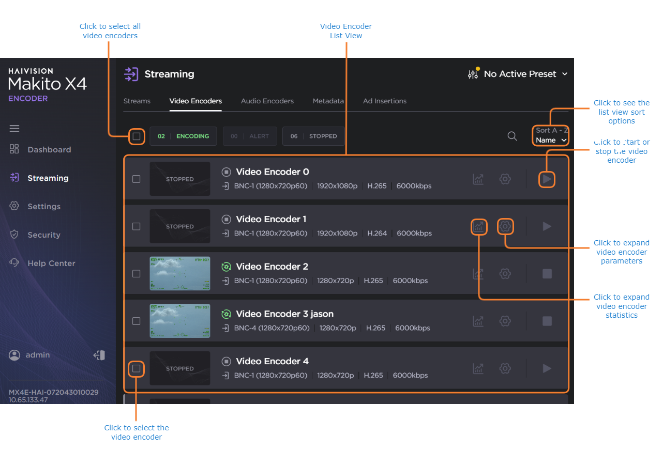Start Video Encoder 0 with play button
The height and width of the screenshot is (451, 663).
pyautogui.click(x=547, y=179)
